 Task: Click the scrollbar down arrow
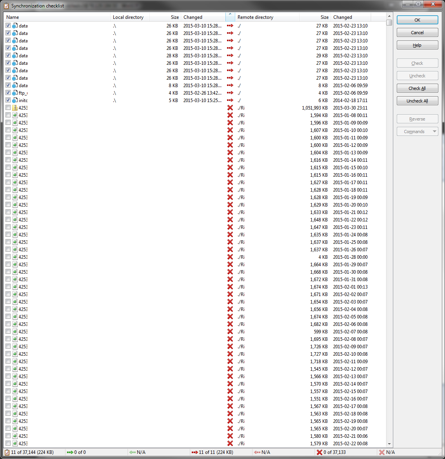tap(389, 443)
